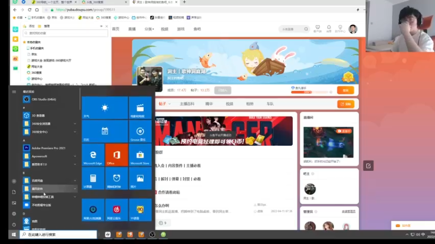
Task: Click the orange sign-in button
Action: [x=346, y=90]
